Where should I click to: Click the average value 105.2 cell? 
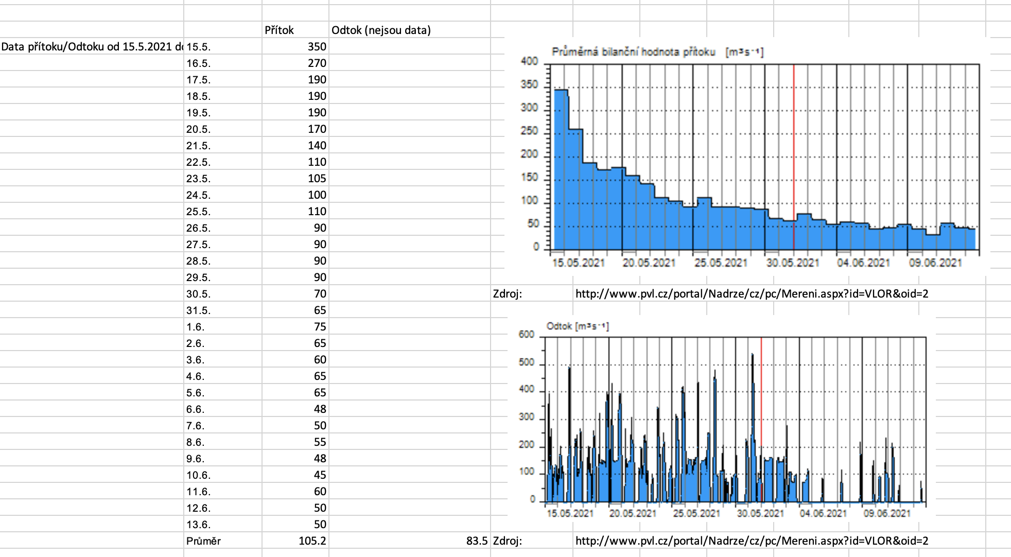[295, 541]
